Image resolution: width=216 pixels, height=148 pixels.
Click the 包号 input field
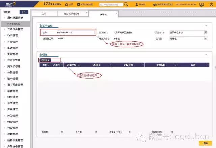[x=76, y=32]
